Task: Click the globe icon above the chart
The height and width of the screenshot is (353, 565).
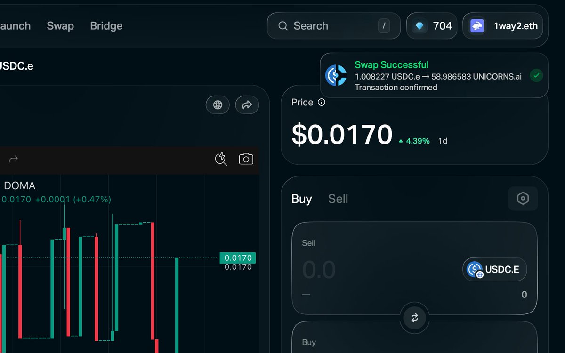Action: click(218, 105)
